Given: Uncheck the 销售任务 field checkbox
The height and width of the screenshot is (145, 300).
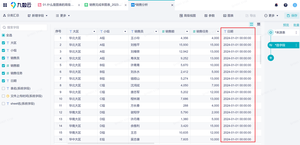Looking at the screenshot, I should tap(3, 73).
